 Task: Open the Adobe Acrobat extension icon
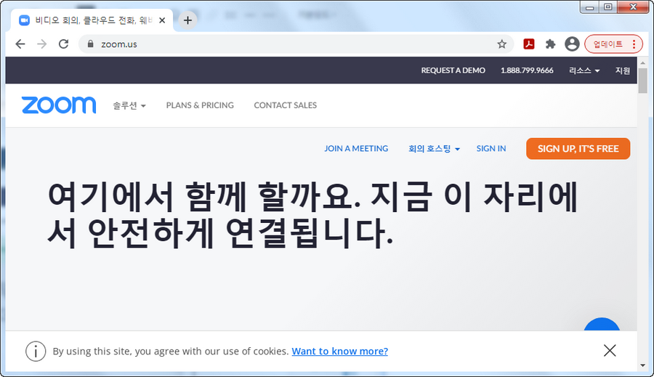(x=529, y=44)
